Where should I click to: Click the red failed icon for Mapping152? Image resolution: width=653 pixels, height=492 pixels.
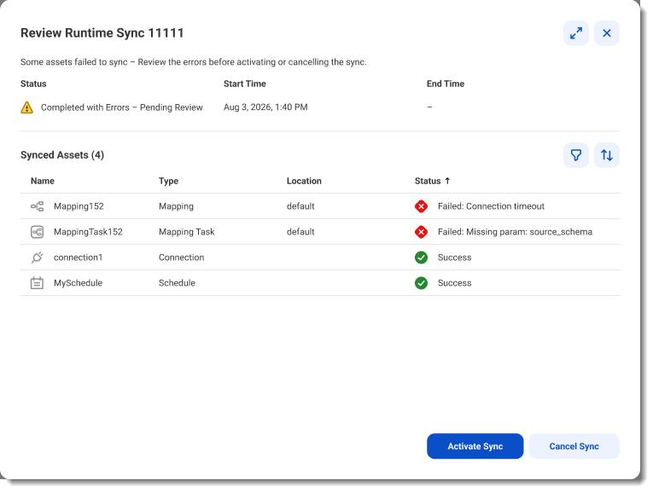pos(421,206)
